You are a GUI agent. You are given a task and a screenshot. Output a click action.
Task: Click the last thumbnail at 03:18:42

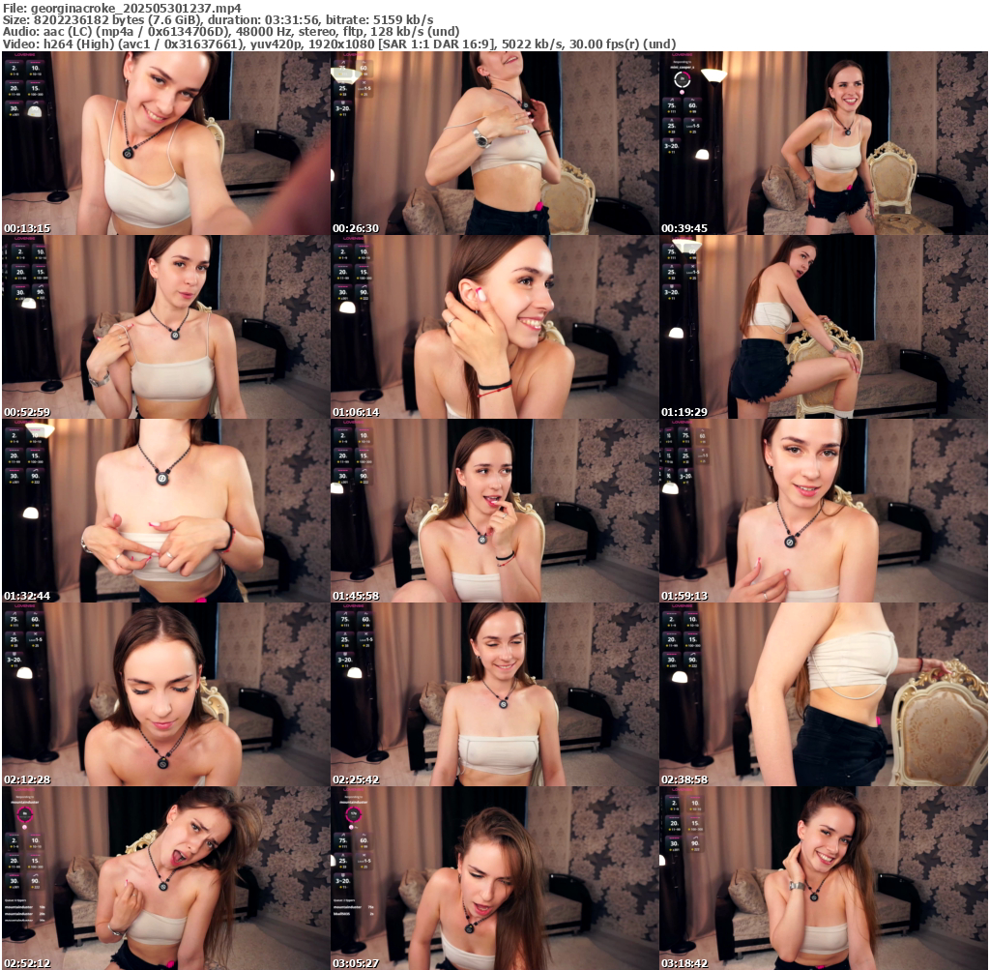click(823, 878)
